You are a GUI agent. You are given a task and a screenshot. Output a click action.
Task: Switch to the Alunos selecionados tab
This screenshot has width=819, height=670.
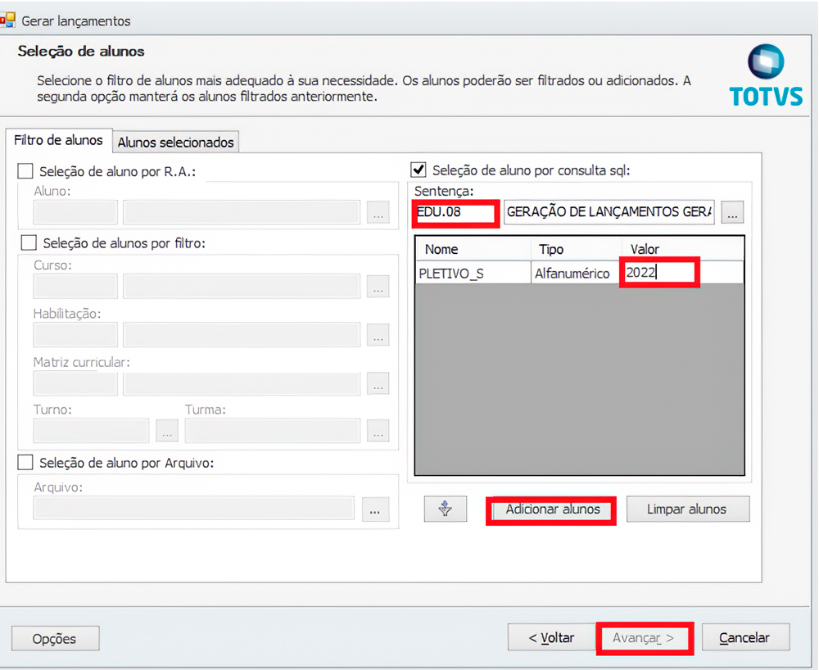tap(176, 143)
